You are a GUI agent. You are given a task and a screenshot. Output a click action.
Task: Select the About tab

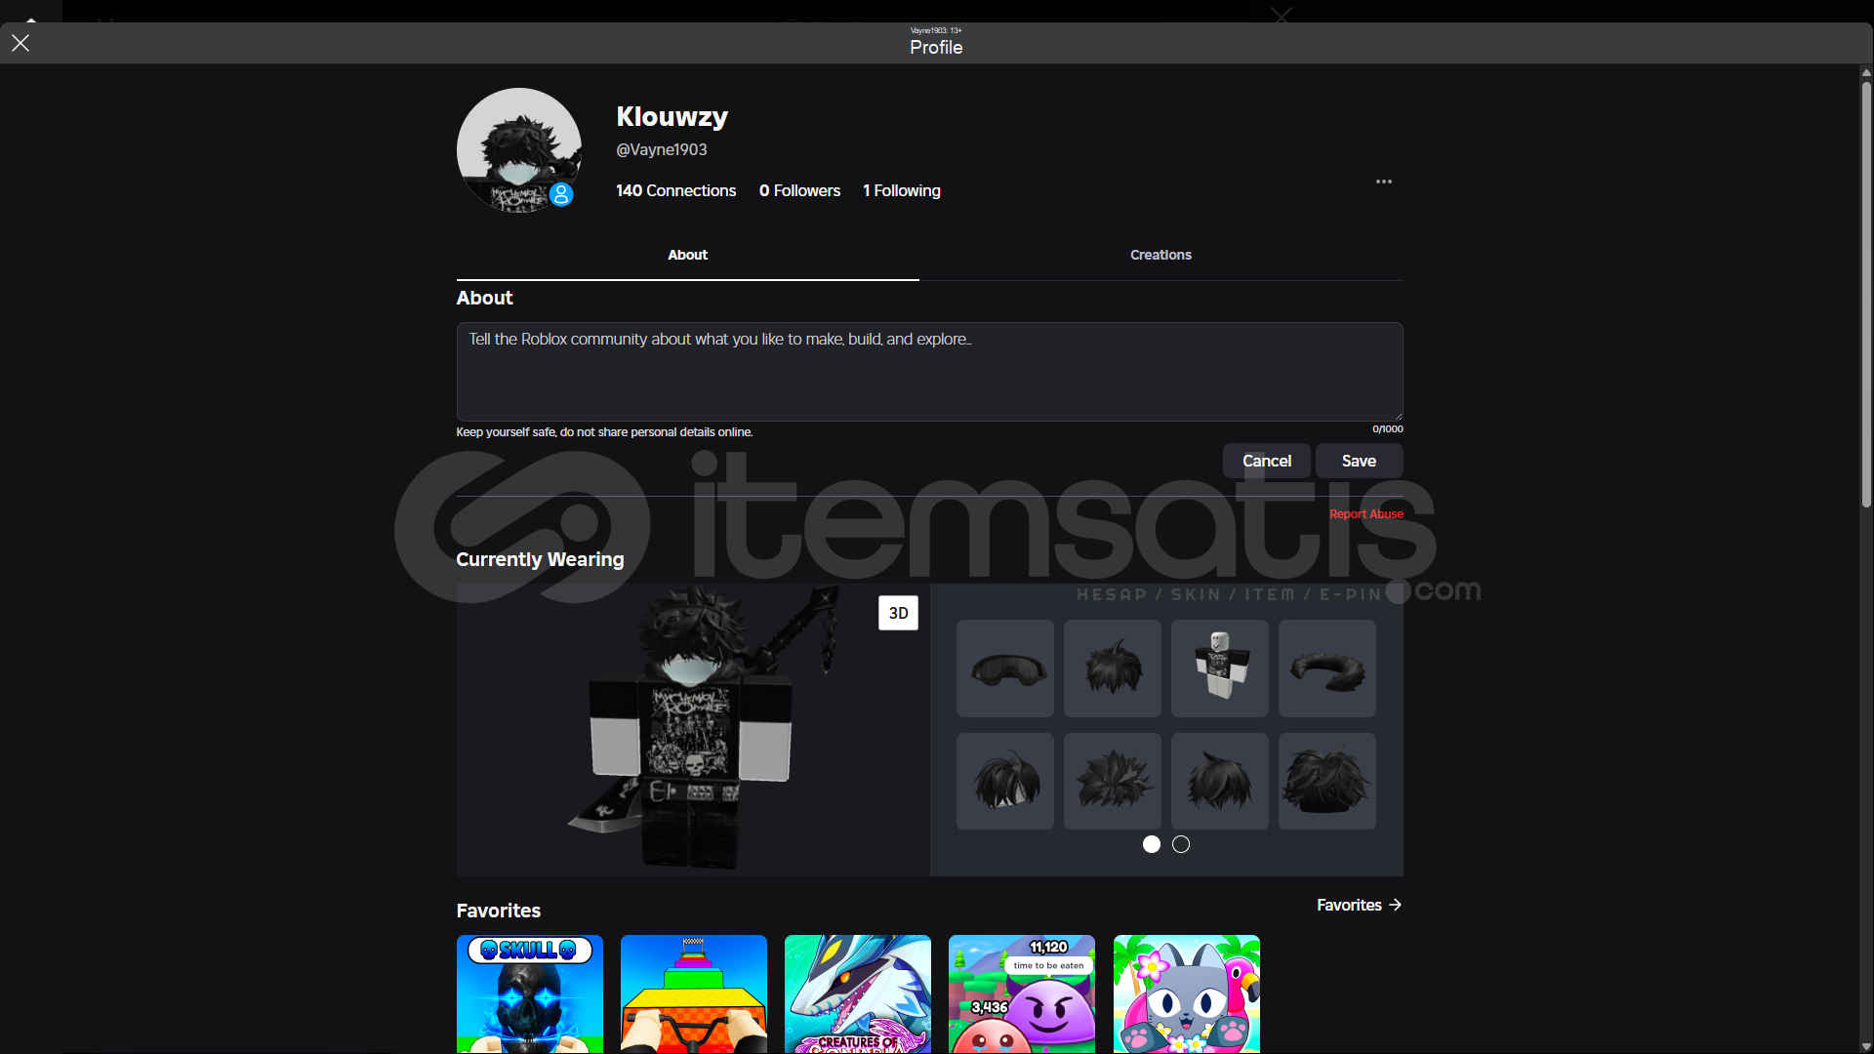tap(687, 255)
